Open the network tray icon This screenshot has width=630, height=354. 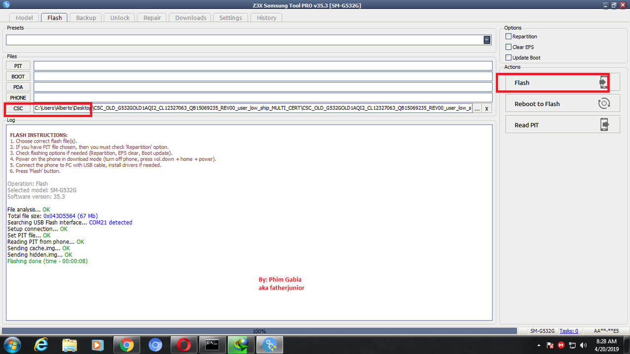click(x=572, y=345)
